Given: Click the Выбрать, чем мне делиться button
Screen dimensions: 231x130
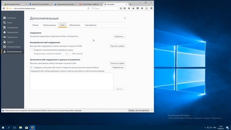Looking at the screenshot, I should pos(139,110).
